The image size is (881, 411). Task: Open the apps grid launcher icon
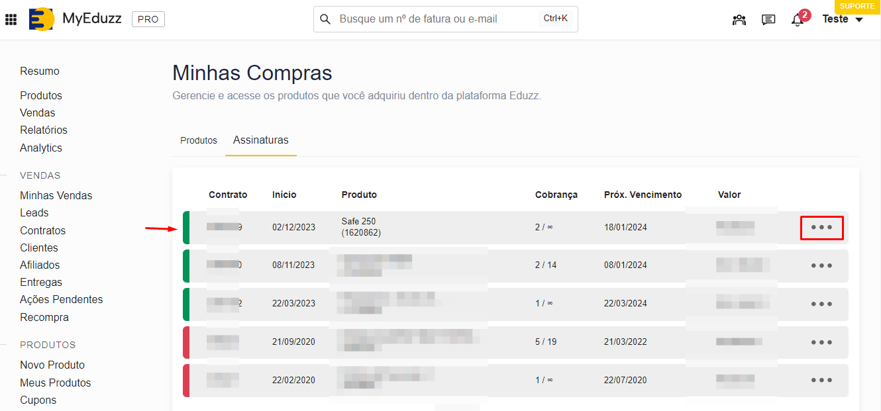point(11,20)
